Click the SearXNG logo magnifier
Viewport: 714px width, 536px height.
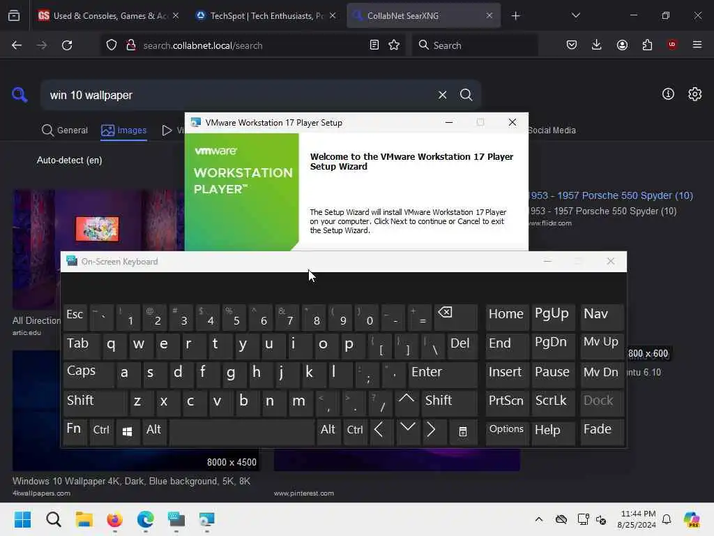(x=20, y=95)
